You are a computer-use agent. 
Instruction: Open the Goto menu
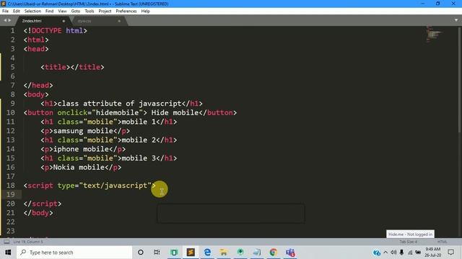pos(75,12)
